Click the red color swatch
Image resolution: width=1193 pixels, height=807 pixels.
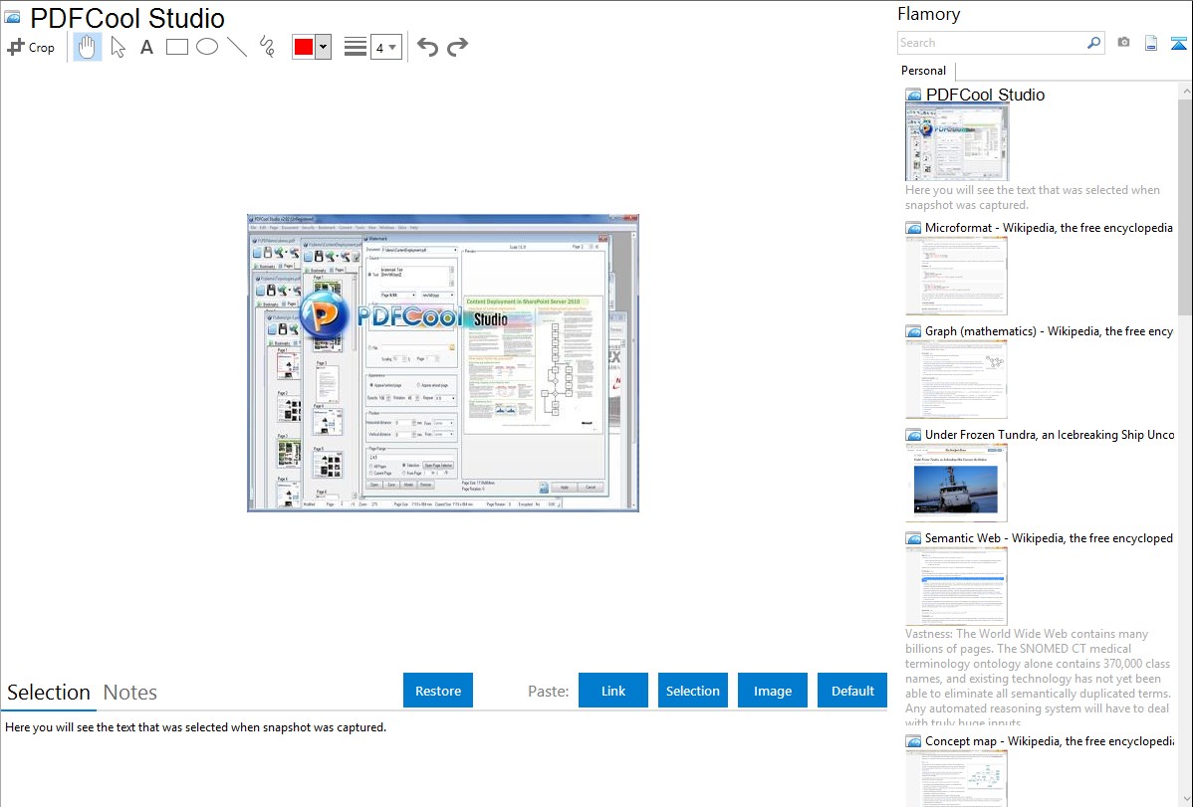(x=304, y=47)
